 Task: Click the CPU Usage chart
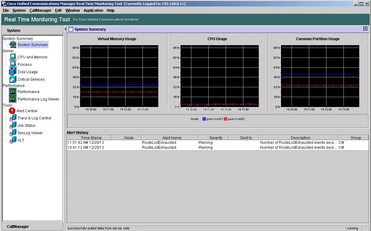220,76
